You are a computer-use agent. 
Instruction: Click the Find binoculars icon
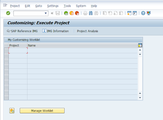91,13
